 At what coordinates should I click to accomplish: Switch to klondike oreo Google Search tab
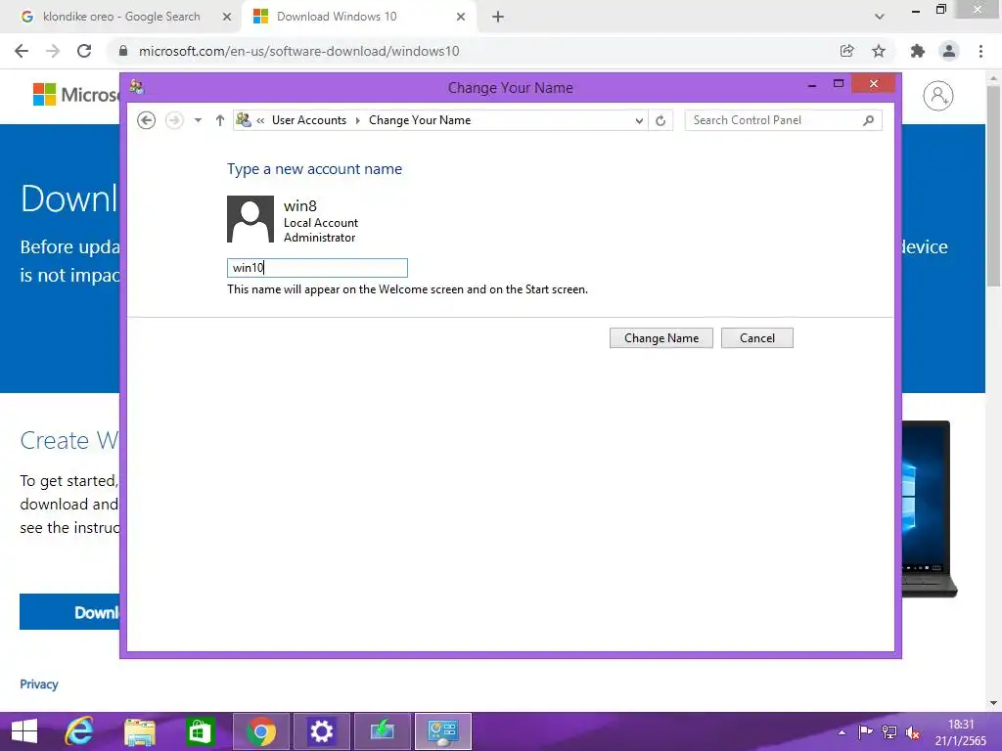[121, 17]
